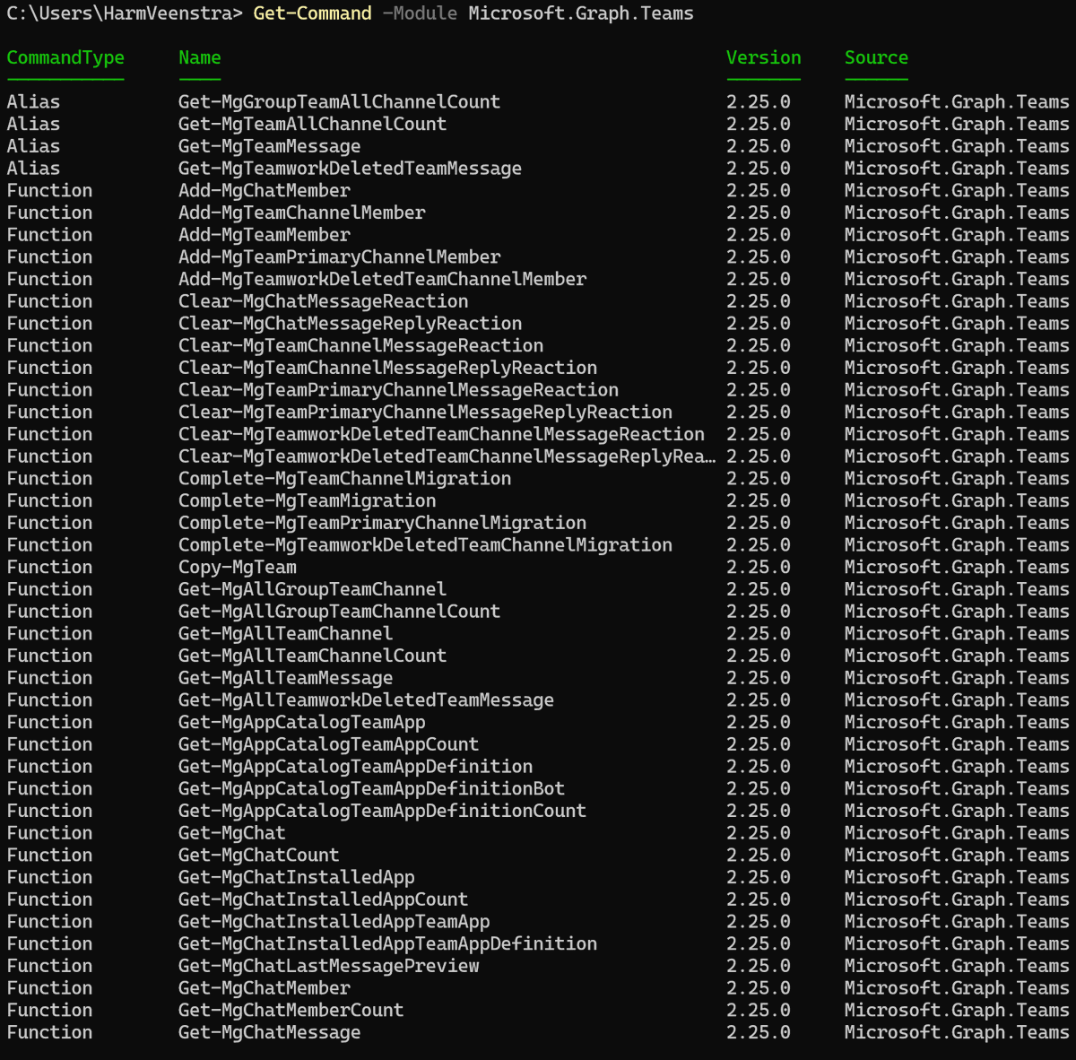The height and width of the screenshot is (1060, 1076).
Task: Select Clear-MgTeamworkDeletedTeamChannelMessageReaction text
Action: tap(442, 434)
